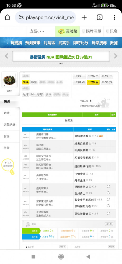This screenshot has width=122, height=264.
Task: Select delete radio for 波特蘭拓荒者 主PK
Action: click(108, 206)
